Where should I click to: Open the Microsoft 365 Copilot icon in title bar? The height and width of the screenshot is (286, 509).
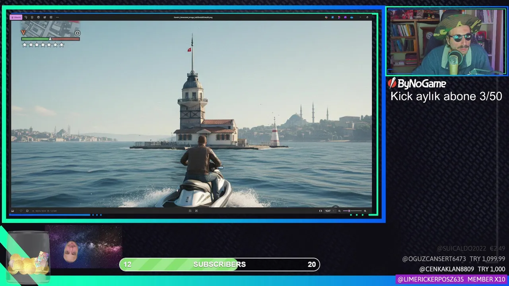tap(326, 17)
